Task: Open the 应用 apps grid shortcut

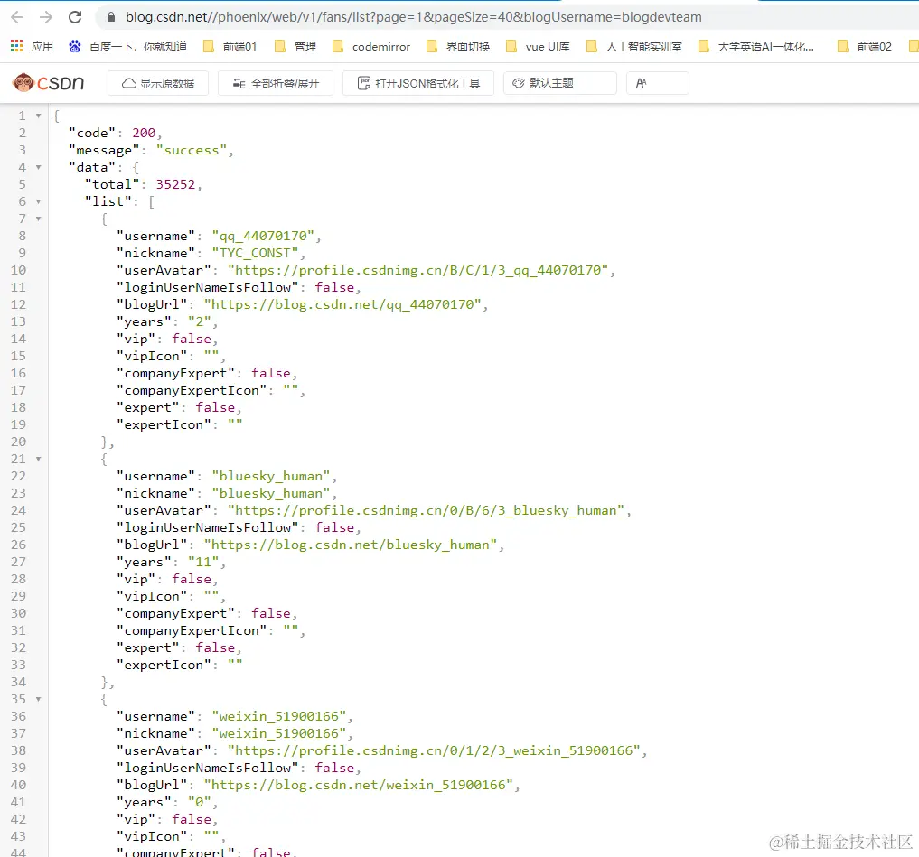Action: coord(32,46)
